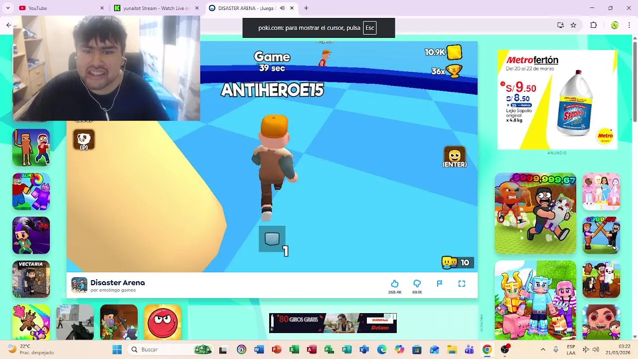The height and width of the screenshot is (359, 638).
Task: Close the yunaitet Stream tab
Action: (197, 8)
